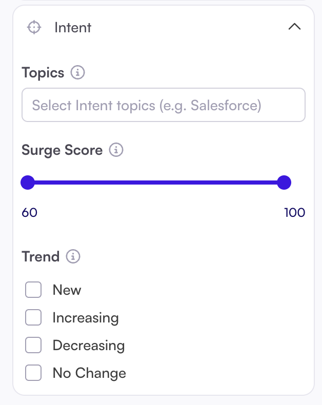
Task: Tick the Decreasing trend checkbox
Action: [x=33, y=346]
